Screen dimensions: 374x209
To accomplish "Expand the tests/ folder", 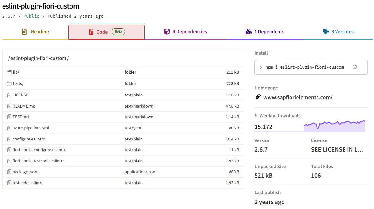I will click(18, 84).
